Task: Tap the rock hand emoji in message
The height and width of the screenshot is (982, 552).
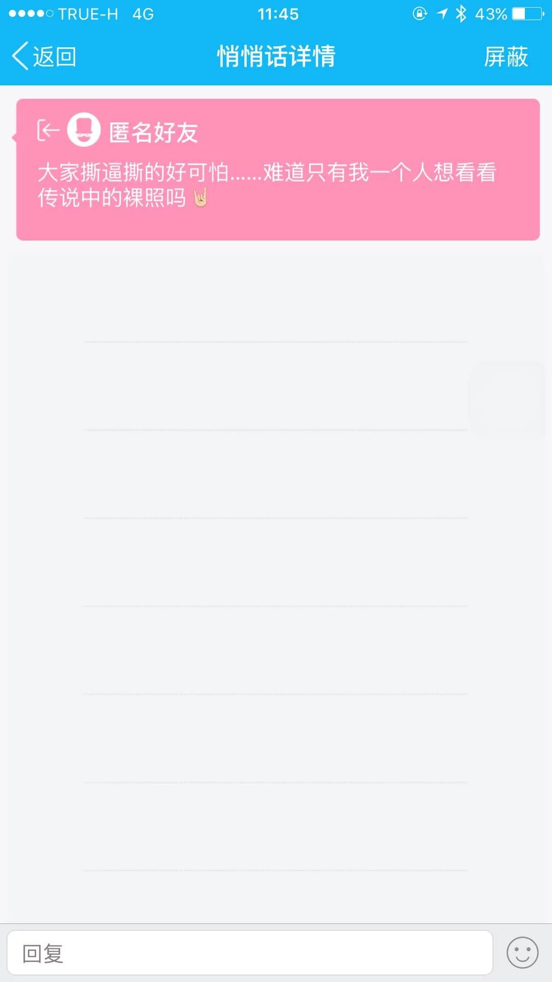Action: [x=200, y=198]
